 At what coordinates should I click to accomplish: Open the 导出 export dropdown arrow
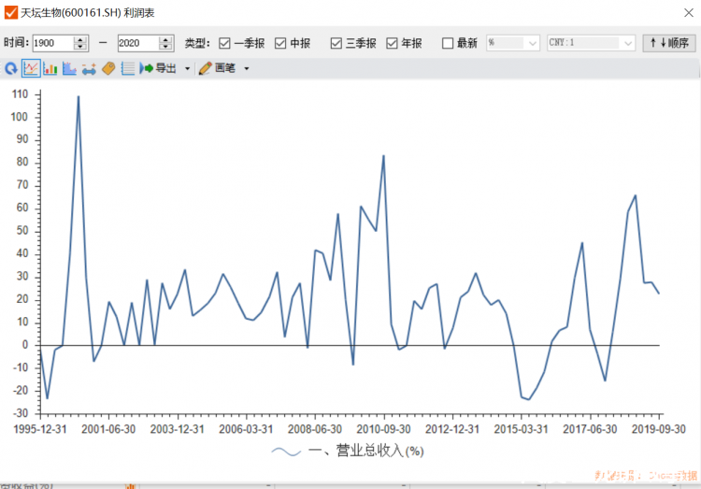click(187, 69)
